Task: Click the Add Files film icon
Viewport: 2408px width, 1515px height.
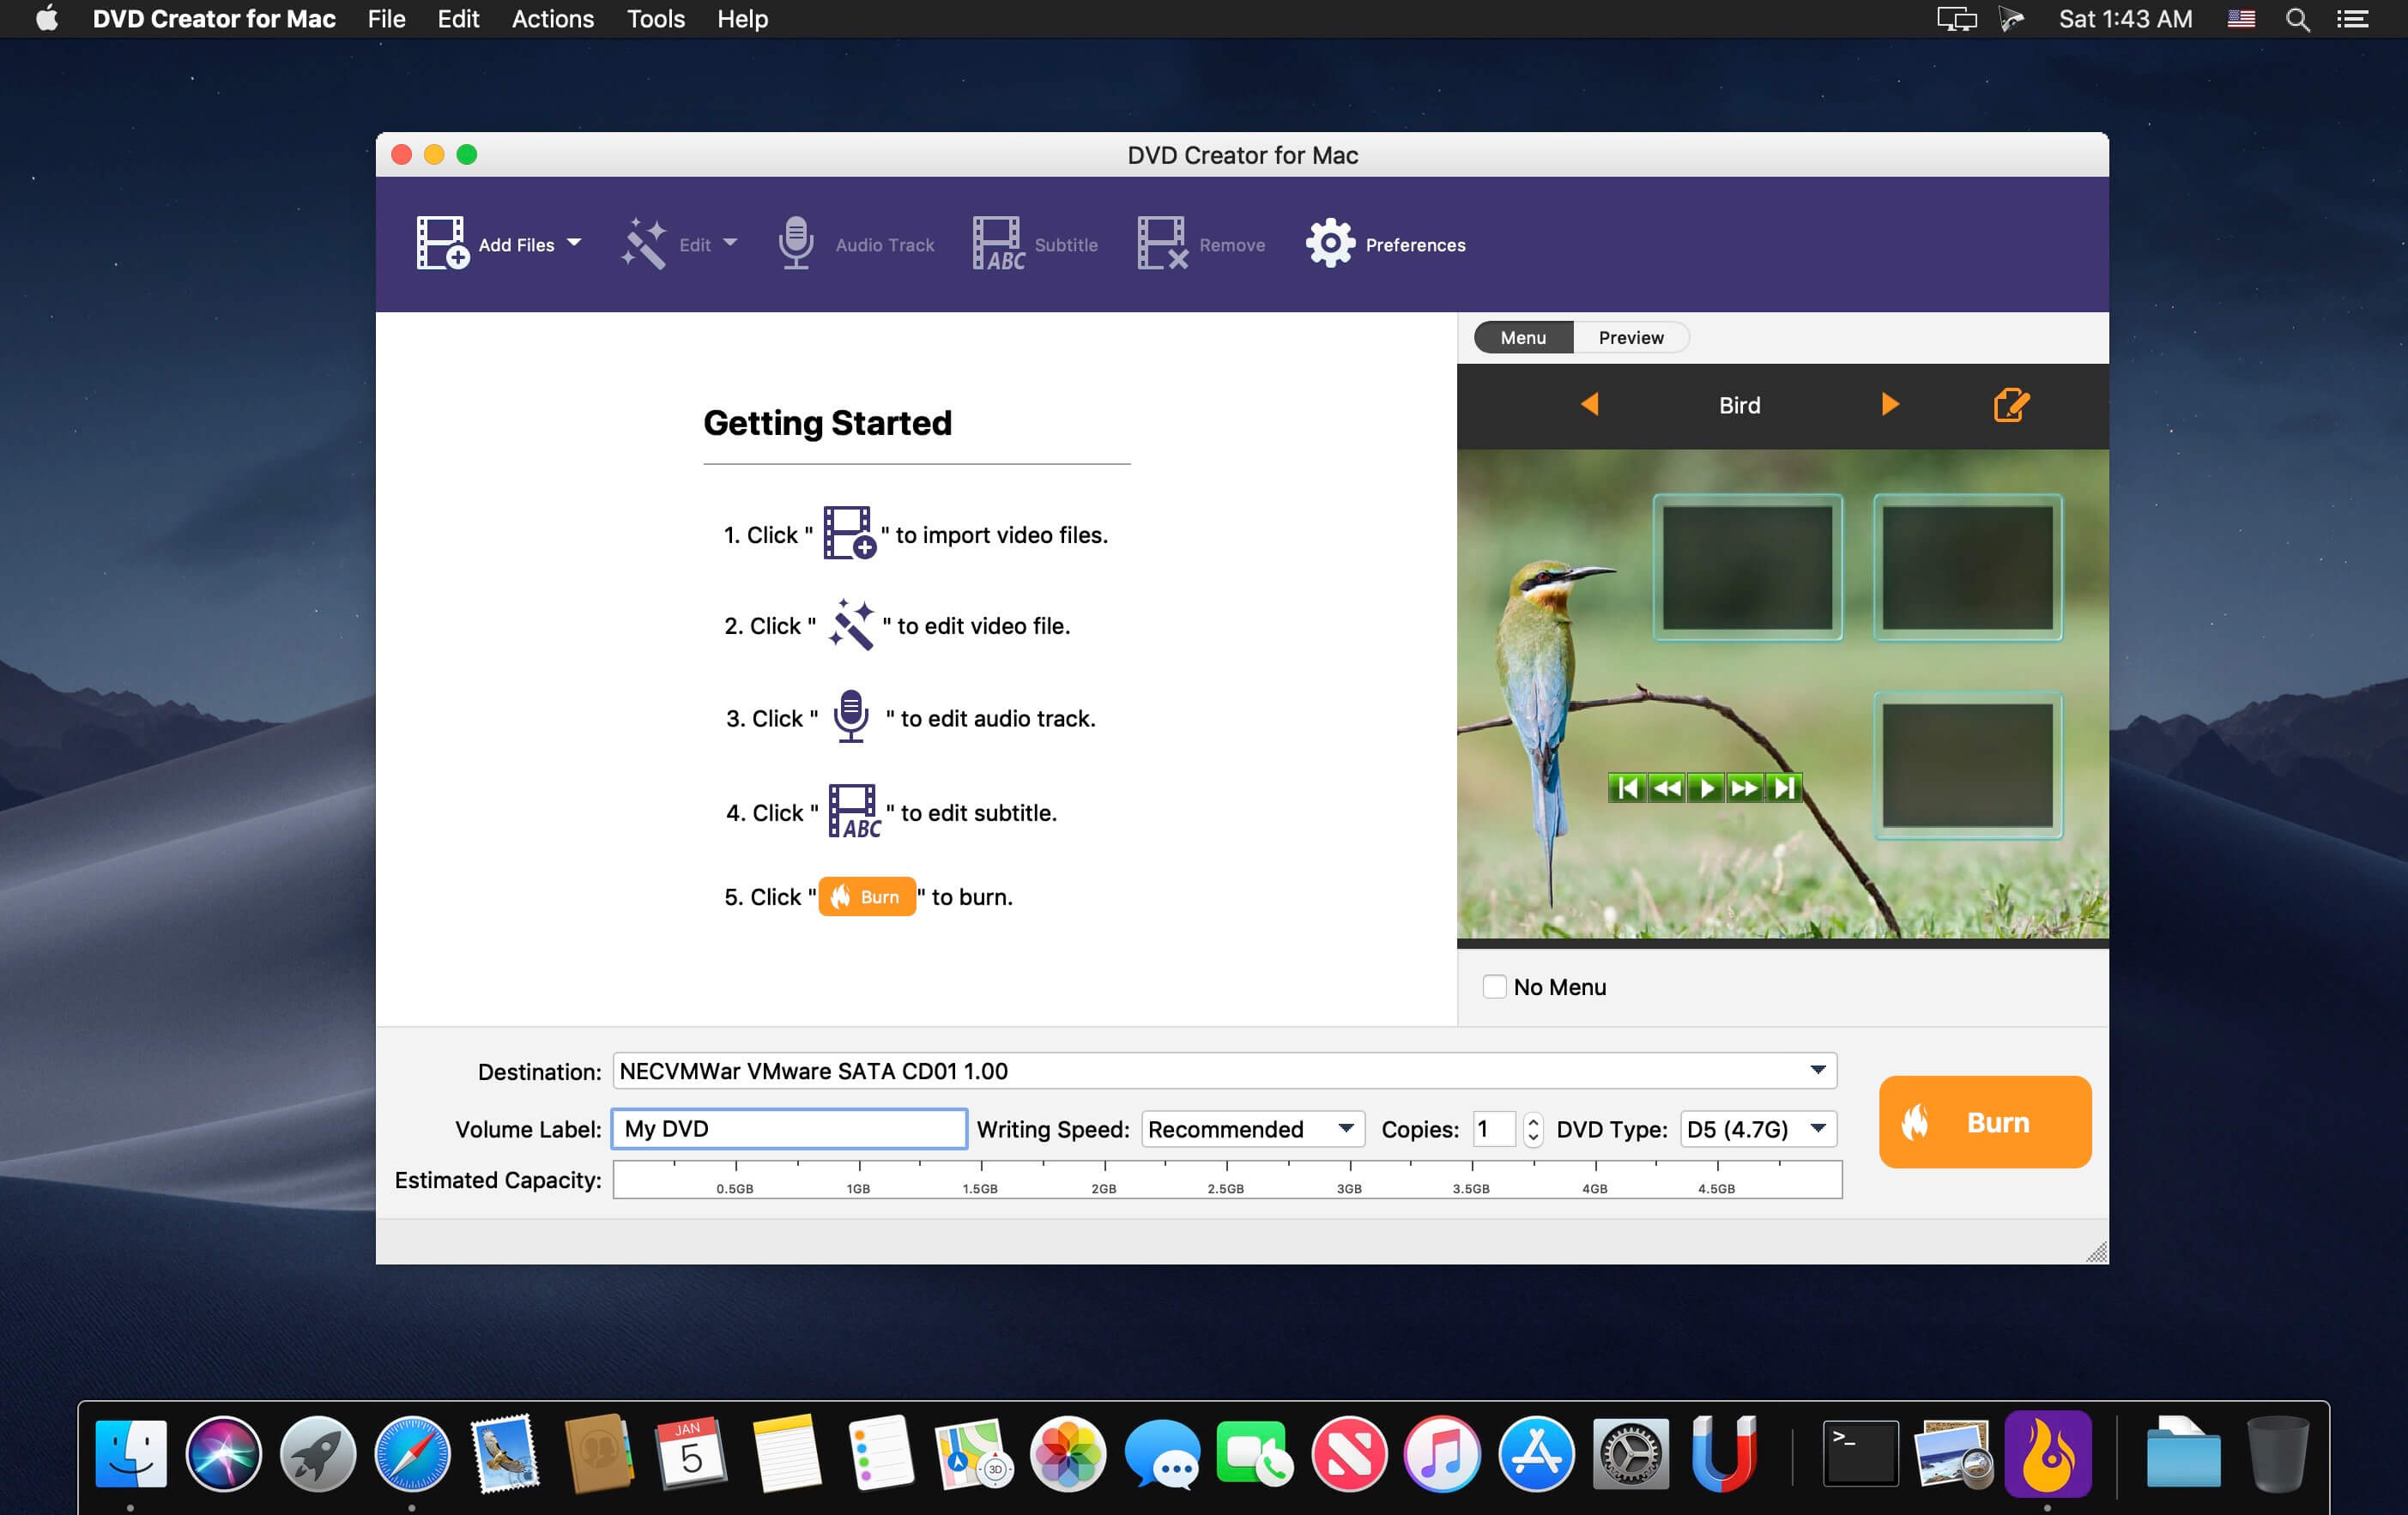Action: [x=442, y=243]
